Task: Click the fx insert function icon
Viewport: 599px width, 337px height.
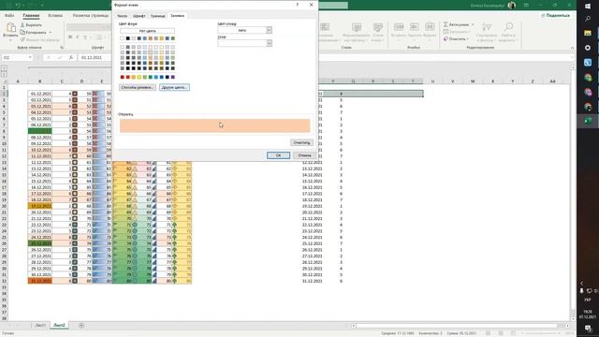Action: pos(71,57)
